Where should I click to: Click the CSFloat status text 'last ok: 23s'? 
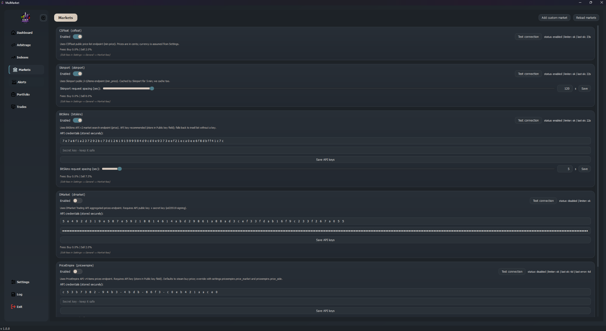click(584, 37)
